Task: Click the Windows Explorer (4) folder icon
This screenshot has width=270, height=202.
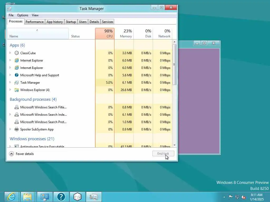Action: (17, 90)
